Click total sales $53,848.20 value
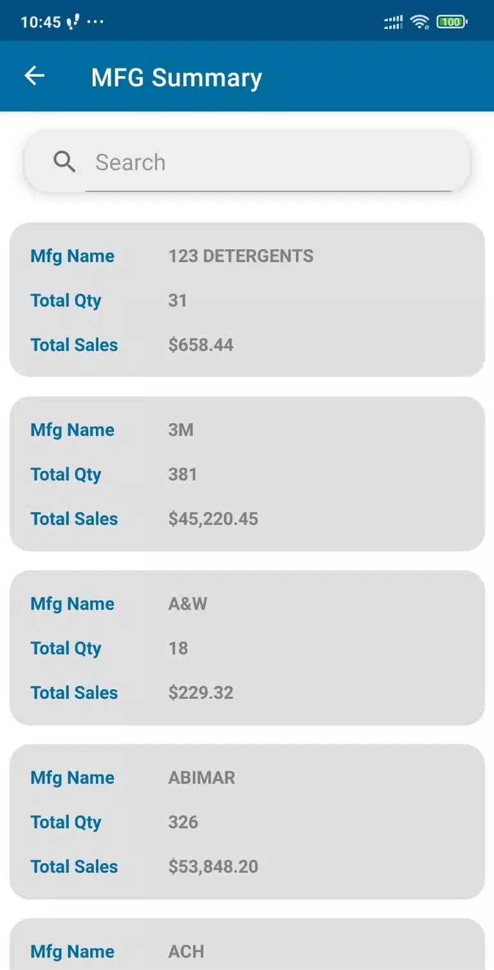This screenshot has height=970, width=494. click(213, 866)
